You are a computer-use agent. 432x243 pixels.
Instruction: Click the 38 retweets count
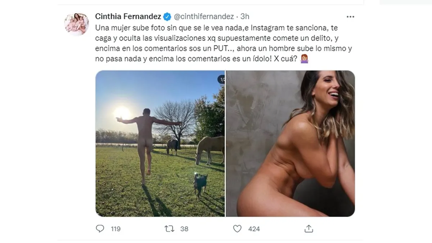pyautogui.click(x=184, y=229)
